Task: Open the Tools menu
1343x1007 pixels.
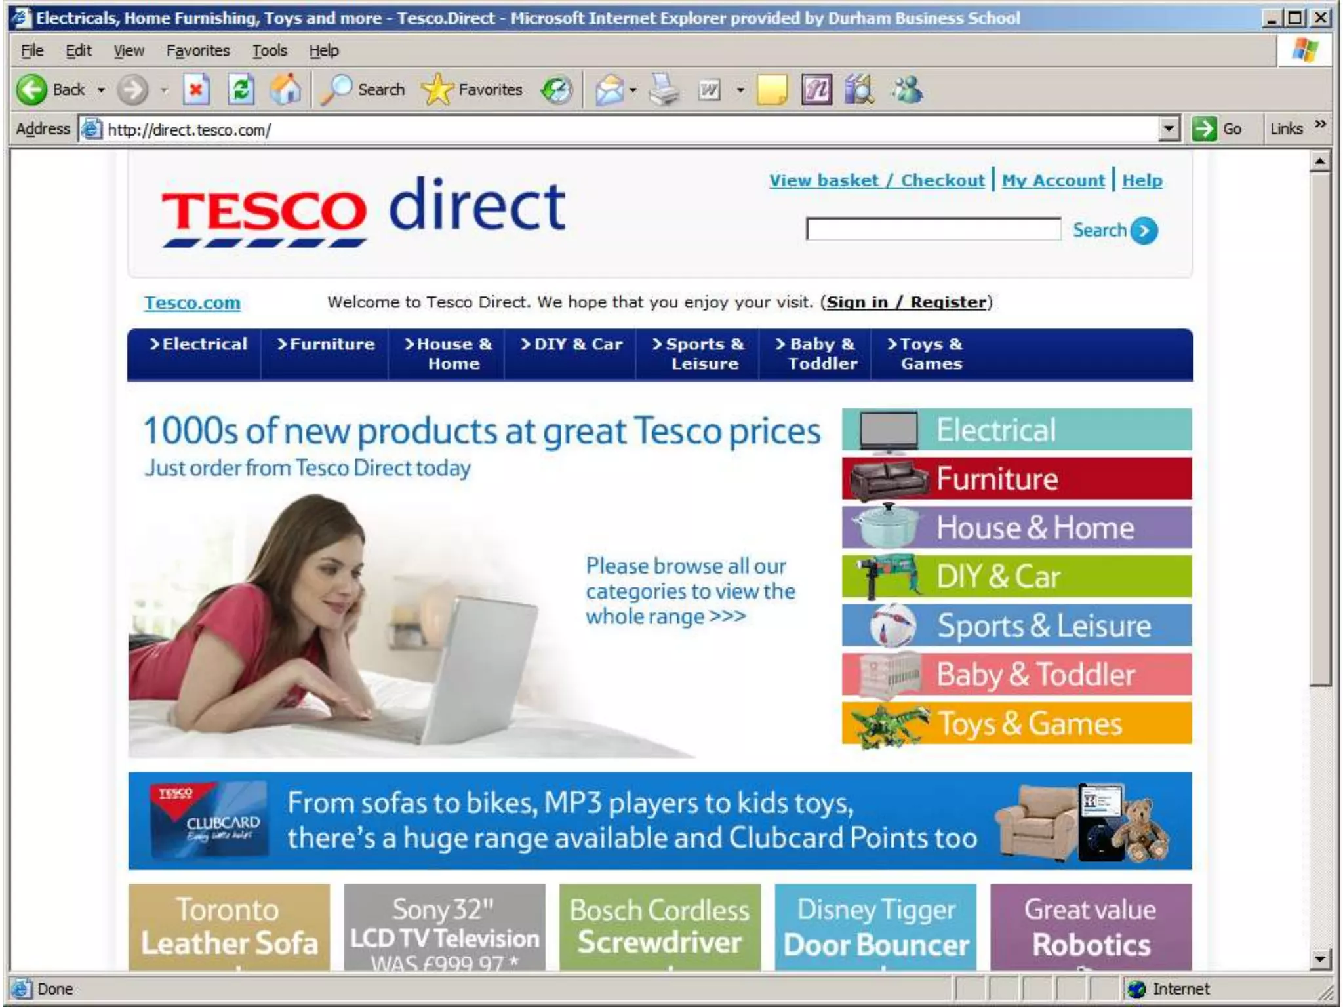Action: 270,50
